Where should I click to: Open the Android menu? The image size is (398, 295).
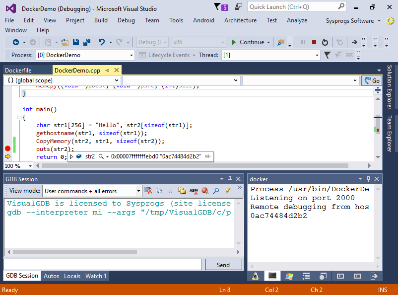(x=203, y=20)
